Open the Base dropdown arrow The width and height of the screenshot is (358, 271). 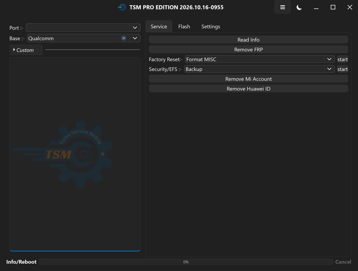pos(135,38)
